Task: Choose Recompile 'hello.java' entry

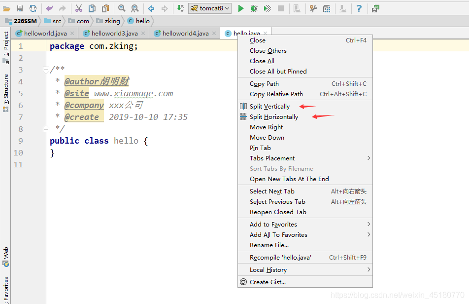Action: [x=305, y=258]
